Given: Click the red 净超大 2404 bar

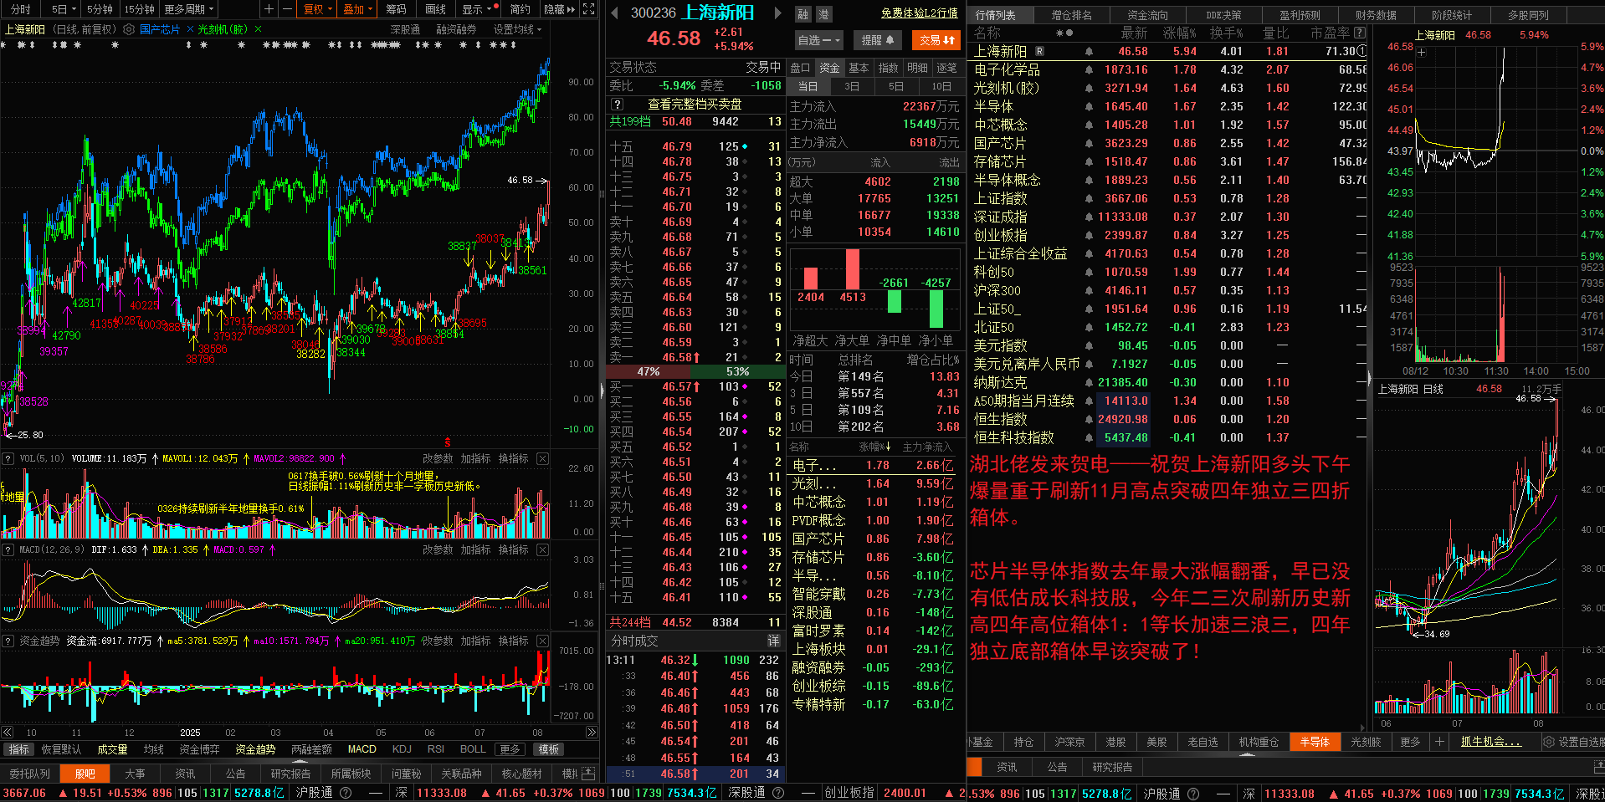Looking at the screenshot, I should click(810, 278).
